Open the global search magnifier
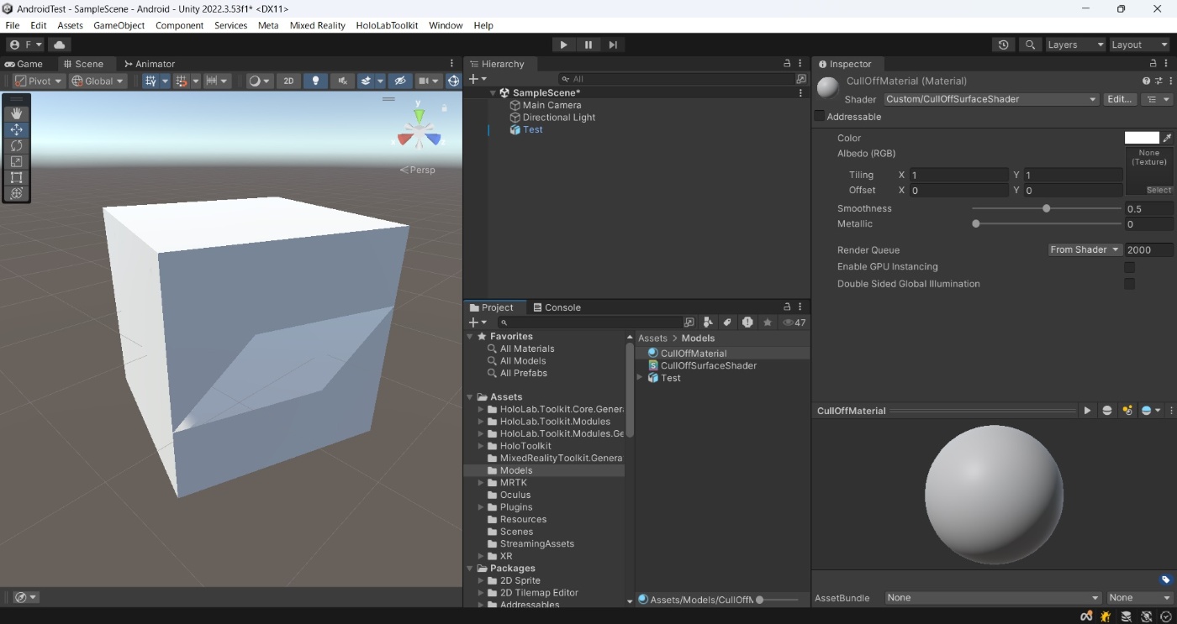 (x=1030, y=45)
